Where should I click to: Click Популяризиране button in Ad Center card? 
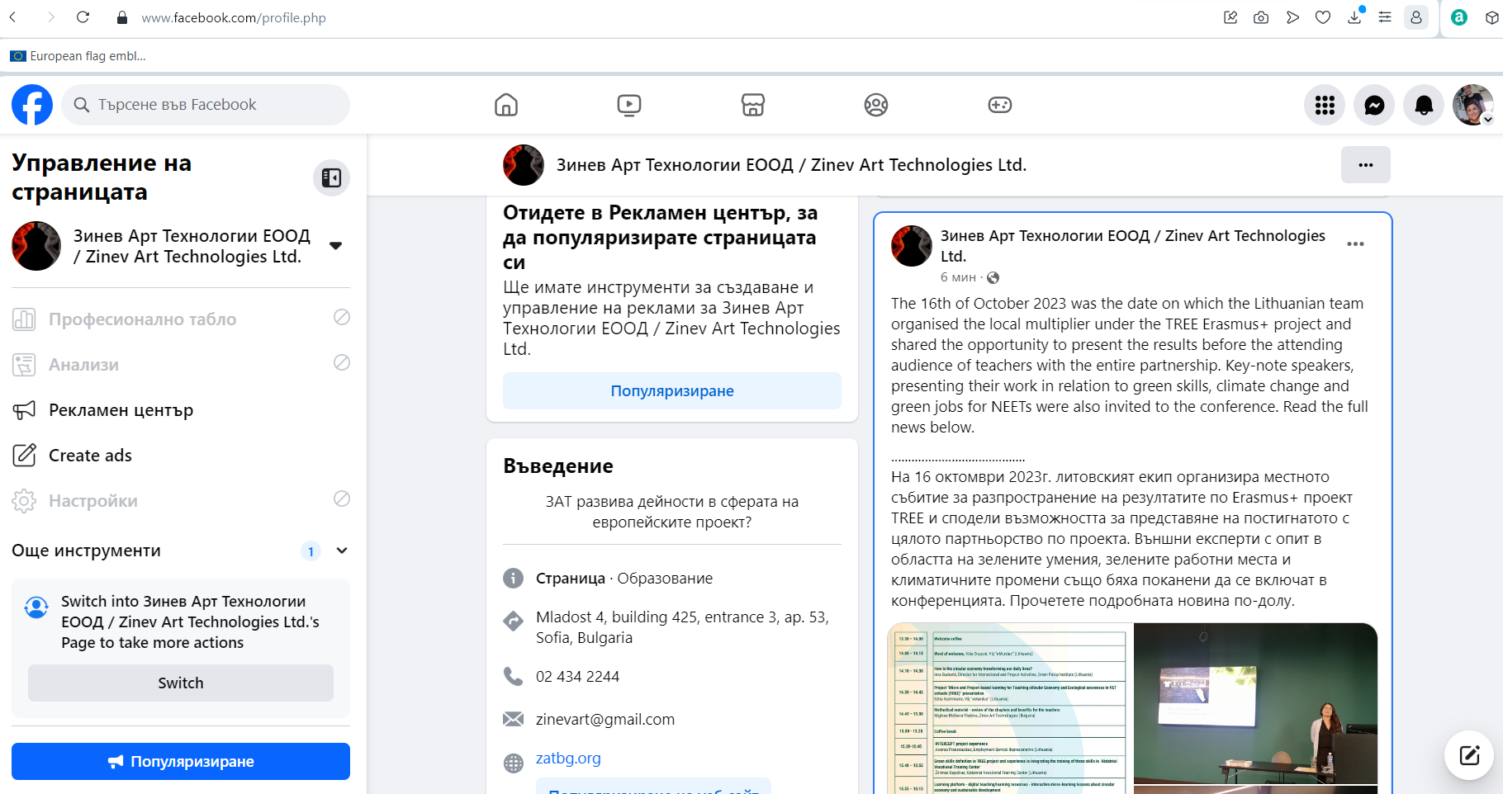(672, 390)
